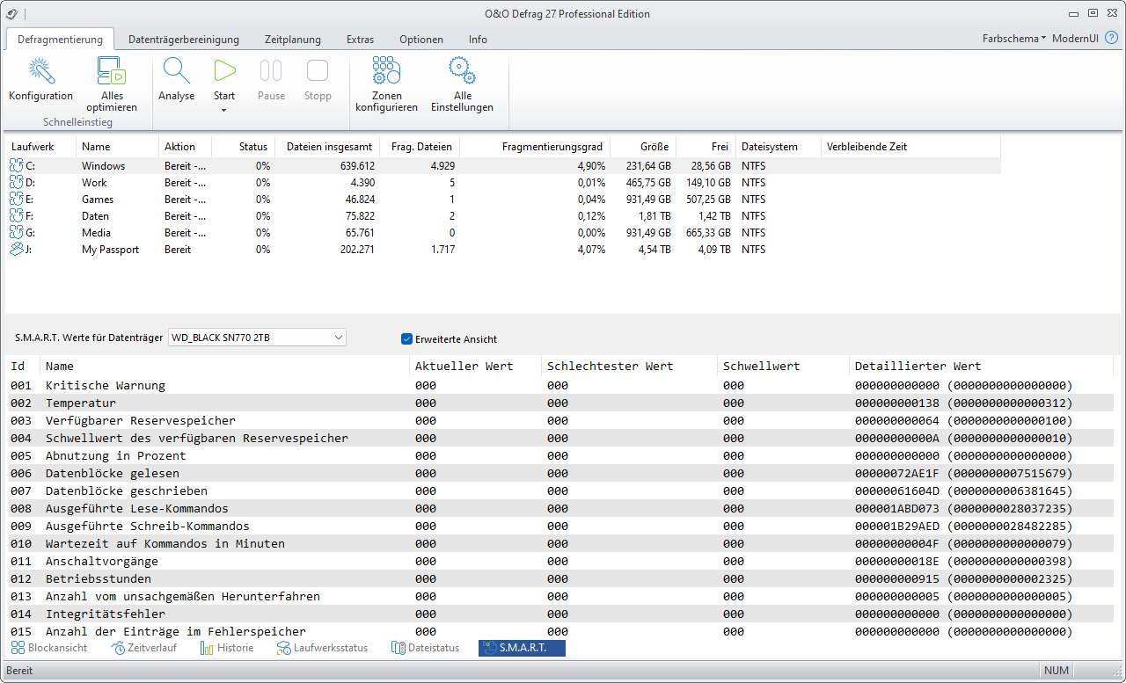Select the Media drive name
Screen dimensions: 1126x683
(x=97, y=233)
